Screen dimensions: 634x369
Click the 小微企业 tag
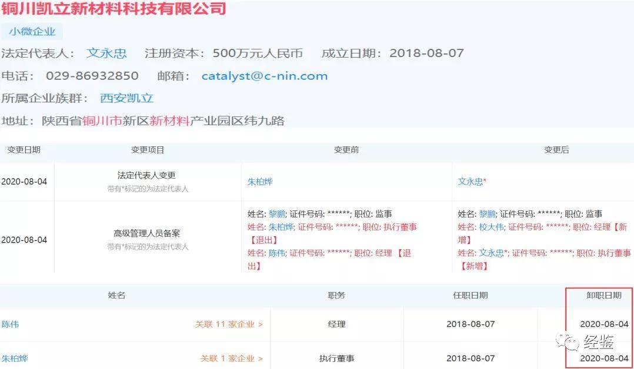pyautogui.click(x=32, y=32)
